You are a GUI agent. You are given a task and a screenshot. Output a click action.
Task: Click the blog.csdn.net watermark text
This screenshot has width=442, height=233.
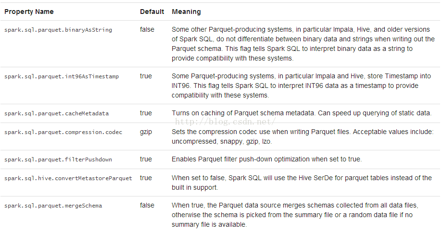pos(225,122)
